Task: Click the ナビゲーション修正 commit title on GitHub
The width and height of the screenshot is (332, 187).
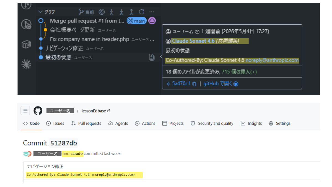Action: click(x=45, y=166)
